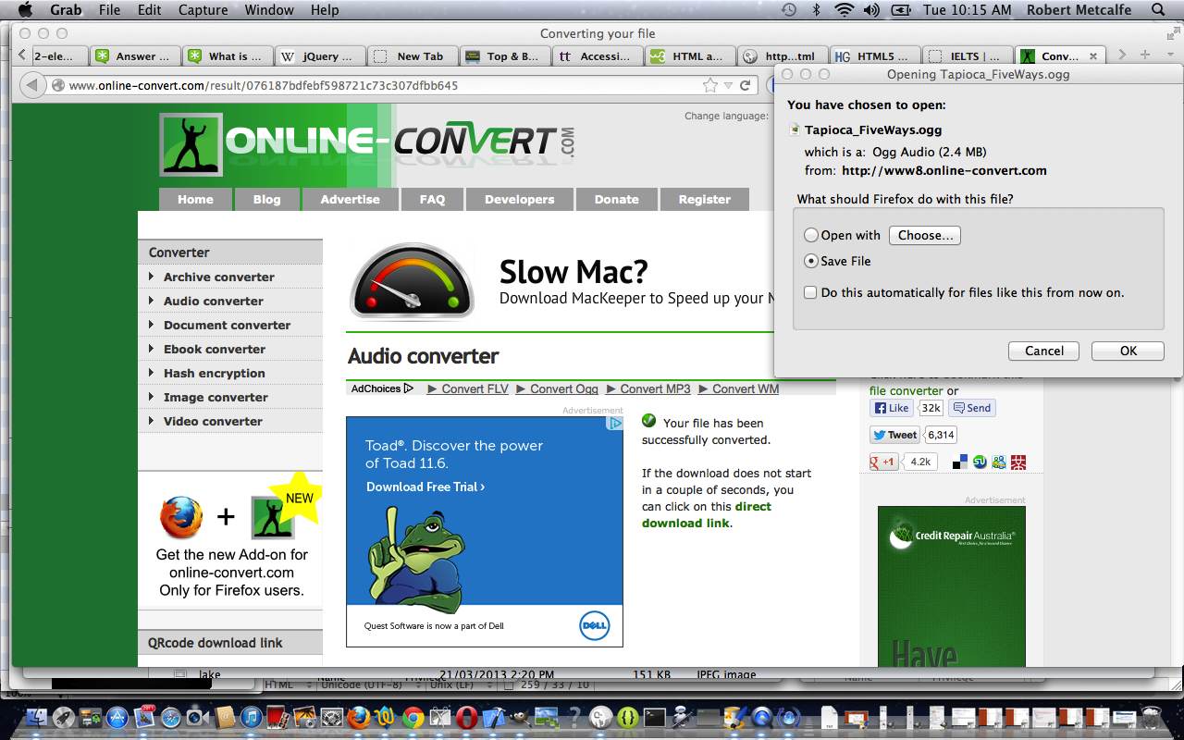Image resolution: width=1184 pixels, height=740 pixels.
Task: Select the Save File radio option
Action: [811, 261]
